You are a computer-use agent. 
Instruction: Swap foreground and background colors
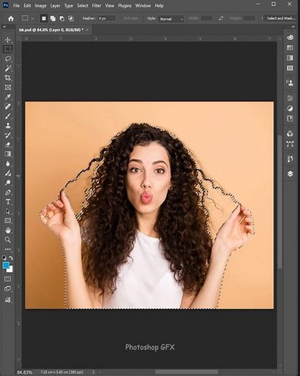(x=11, y=257)
